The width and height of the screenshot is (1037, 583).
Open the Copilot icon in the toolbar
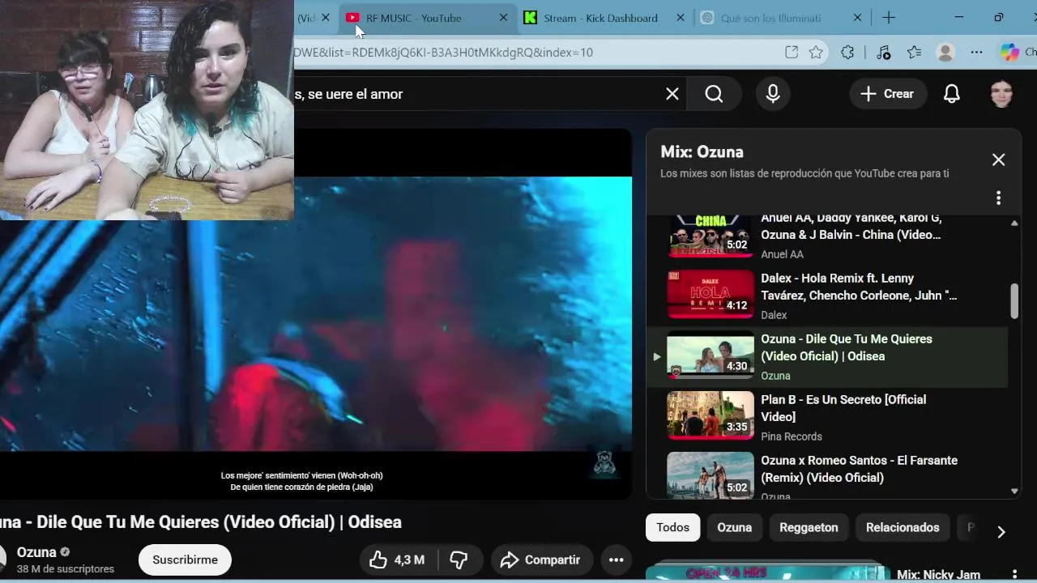[1009, 53]
